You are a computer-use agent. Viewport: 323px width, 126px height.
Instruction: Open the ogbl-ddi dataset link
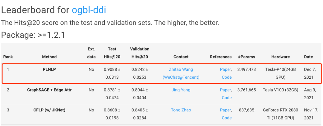[89, 10]
